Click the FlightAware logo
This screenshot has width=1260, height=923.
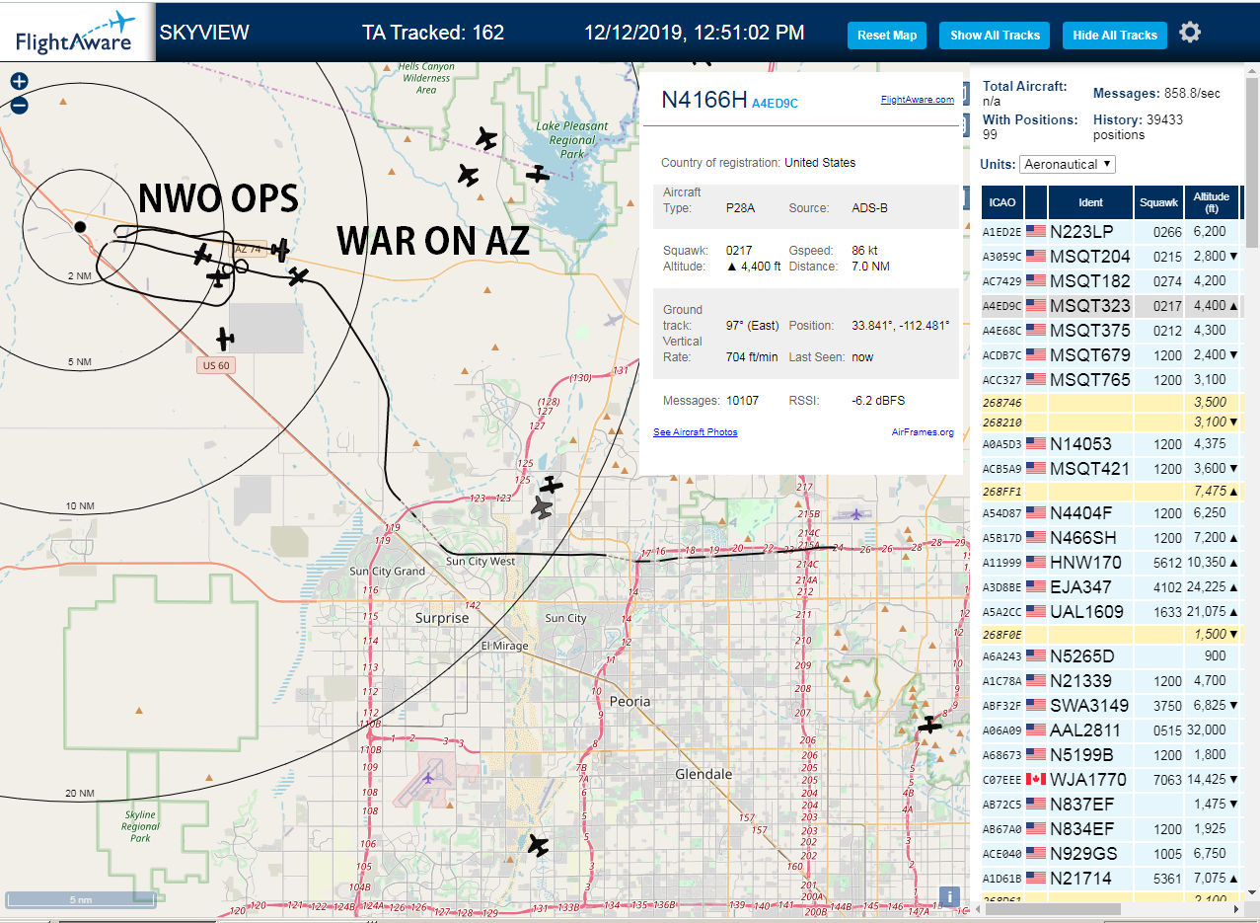point(77,33)
